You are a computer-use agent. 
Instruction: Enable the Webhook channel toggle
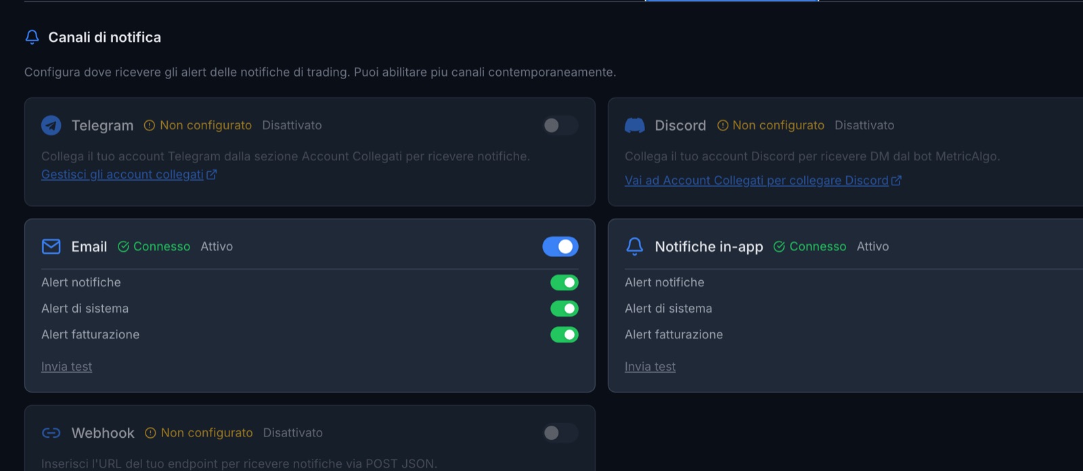560,432
